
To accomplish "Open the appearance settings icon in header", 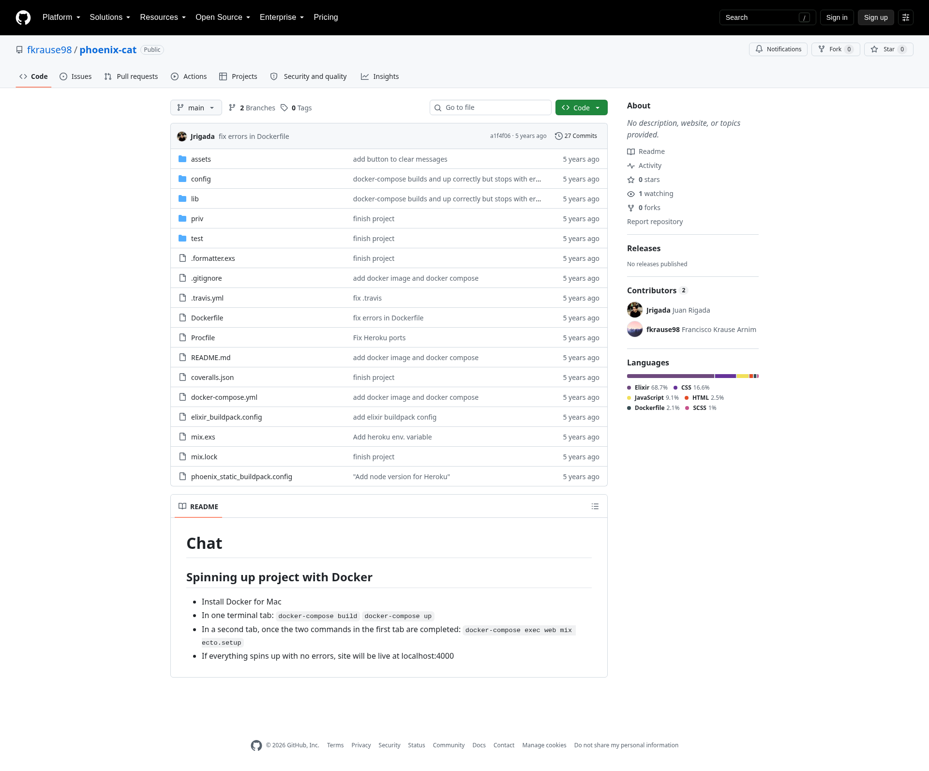I will click(x=906, y=17).
